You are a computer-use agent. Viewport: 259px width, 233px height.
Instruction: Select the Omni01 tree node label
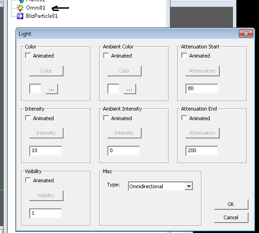[36, 8]
